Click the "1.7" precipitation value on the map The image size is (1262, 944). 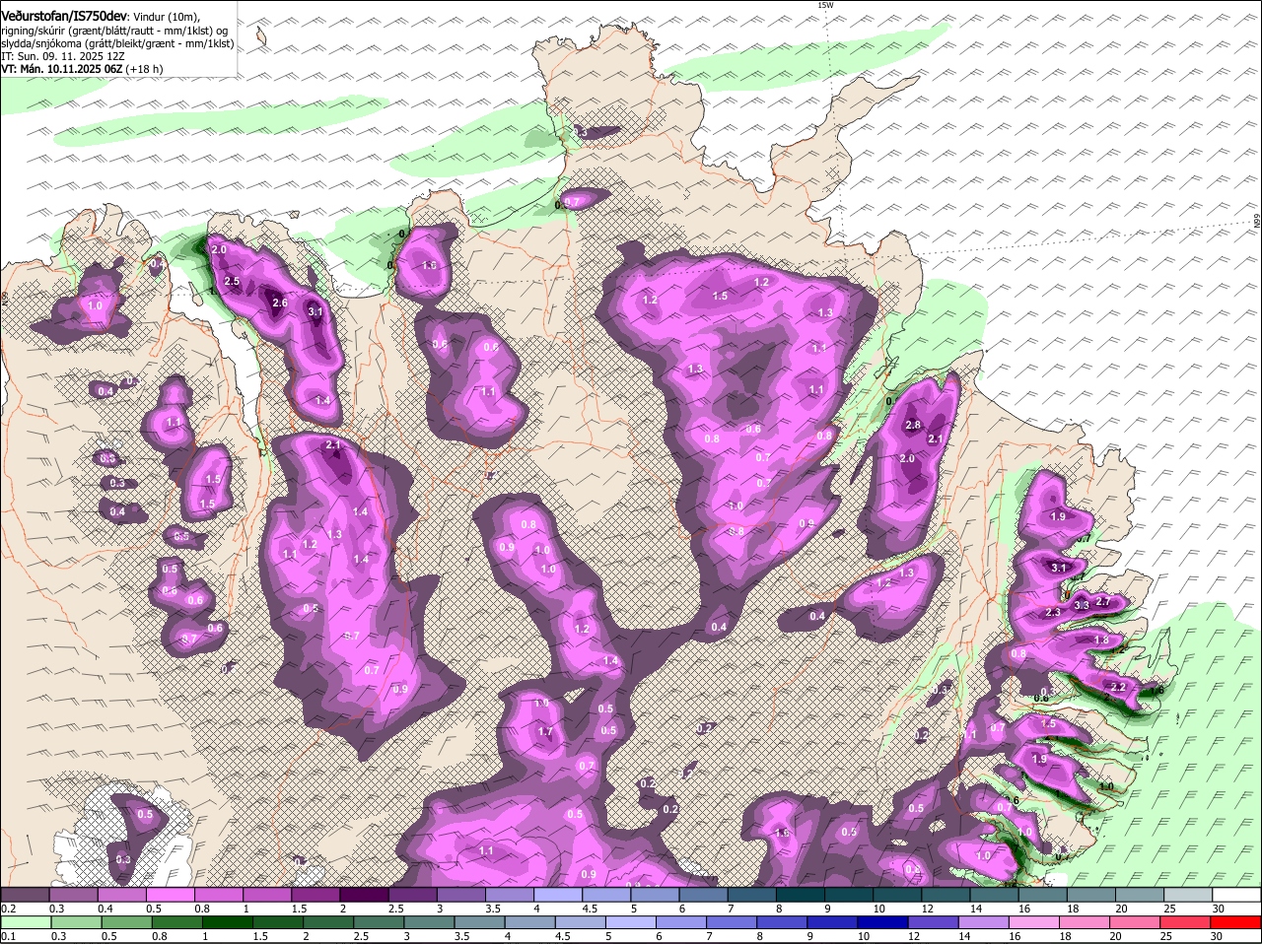pyautogui.click(x=545, y=732)
